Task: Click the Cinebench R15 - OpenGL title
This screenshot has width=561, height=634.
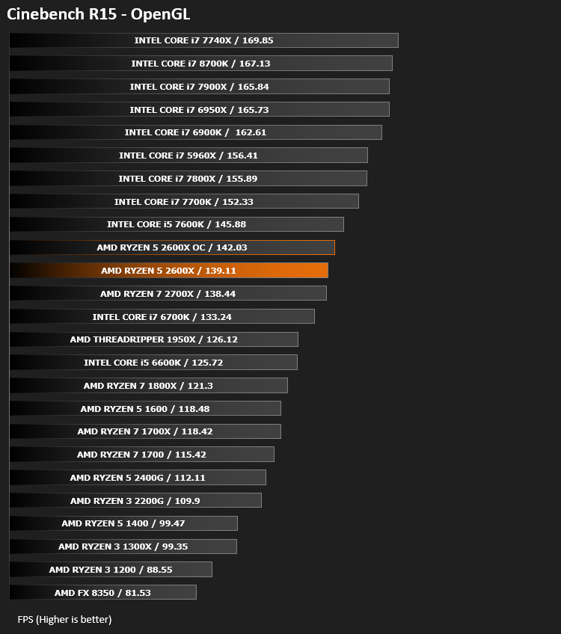Action: (98, 14)
